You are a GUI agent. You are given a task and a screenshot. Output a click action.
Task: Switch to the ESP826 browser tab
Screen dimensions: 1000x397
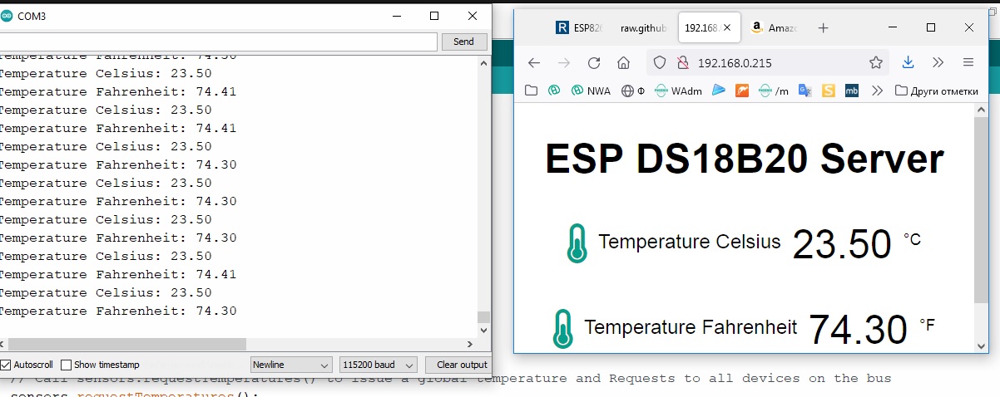(x=579, y=27)
